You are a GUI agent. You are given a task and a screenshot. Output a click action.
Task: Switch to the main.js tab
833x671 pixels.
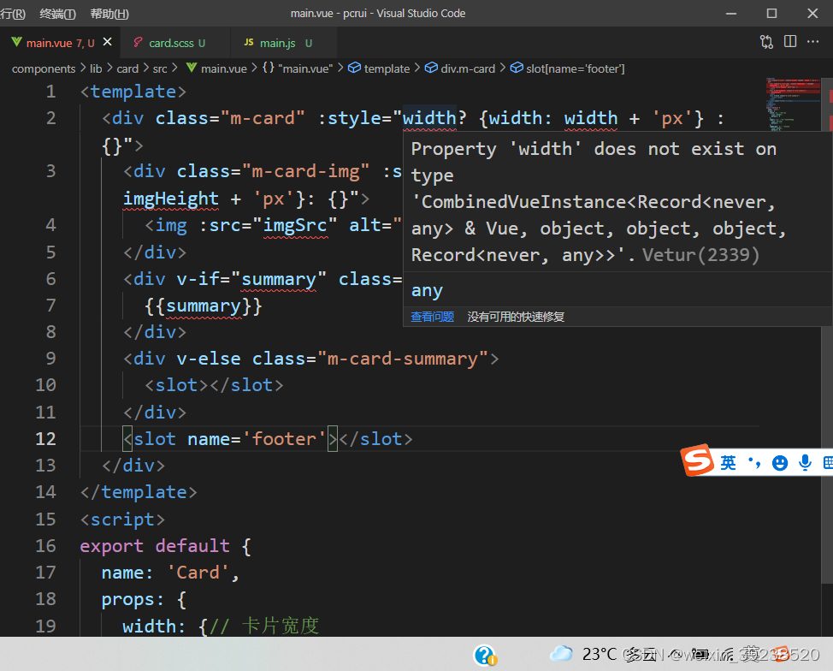point(278,43)
